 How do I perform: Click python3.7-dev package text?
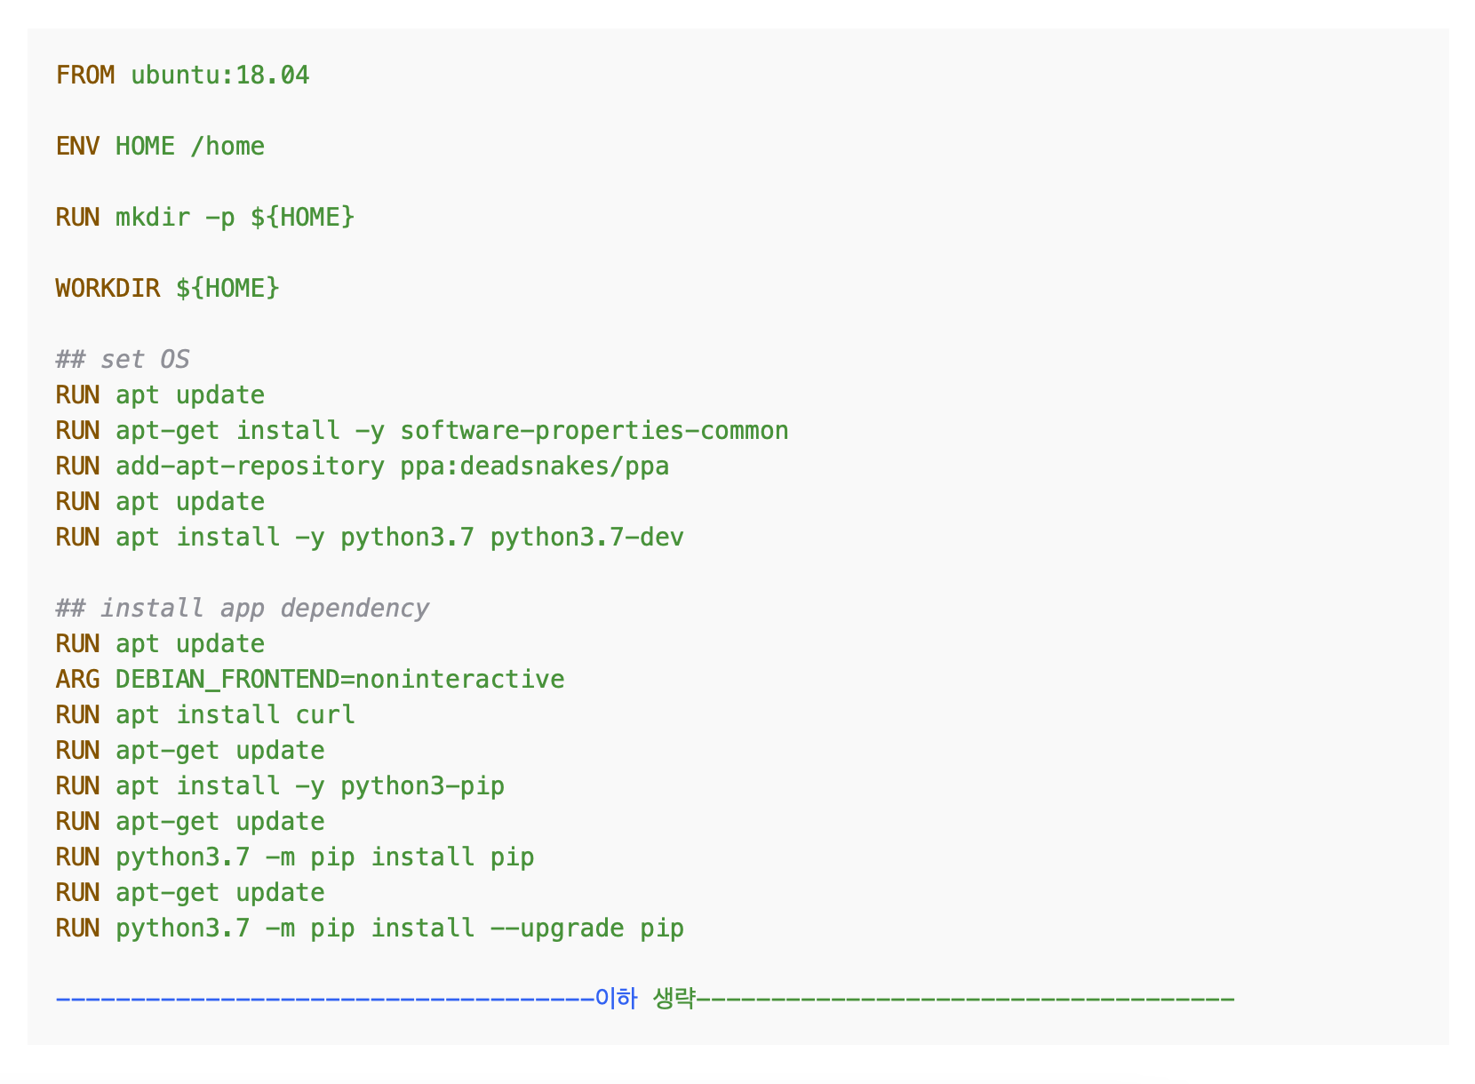tap(586, 538)
